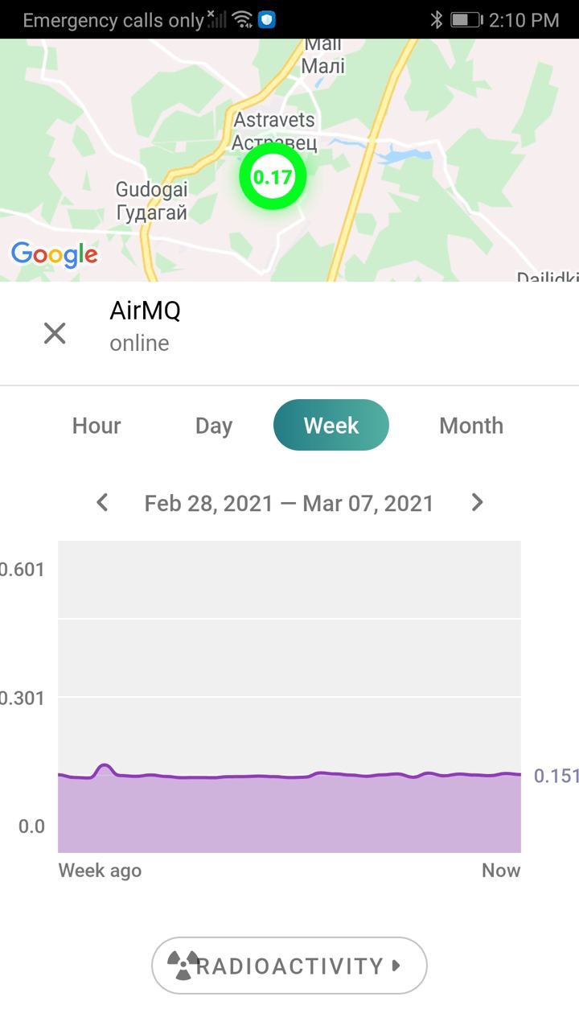Tap the Google logo on map
Image resolution: width=579 pixels, height=1030 pixels.
(x=55, y=255)
